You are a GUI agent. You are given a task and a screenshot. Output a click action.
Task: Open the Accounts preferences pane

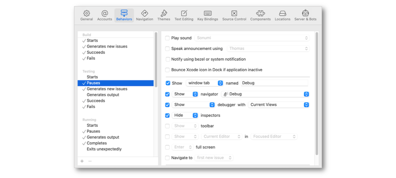pyautogui.click(x=105, y=15)
